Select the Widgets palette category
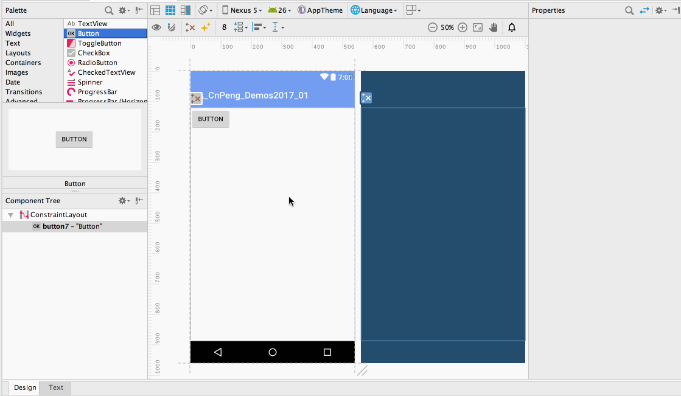The width and height of the screenshot is (681, 396). tap(18, 33)
